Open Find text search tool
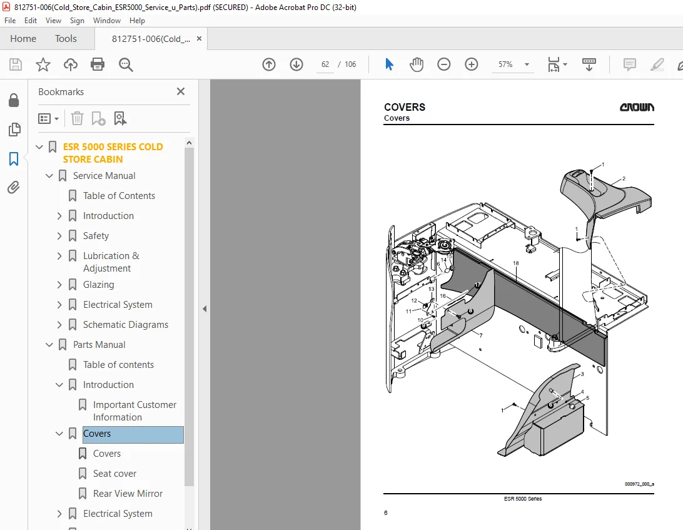Screen dimensions: 683x530 (x=126, y=64)
